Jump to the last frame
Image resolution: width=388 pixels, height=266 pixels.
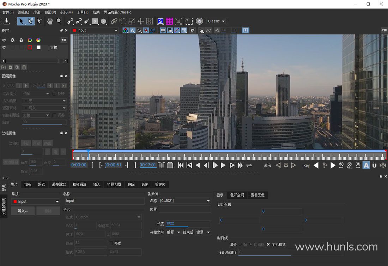[x=241, y=165]
